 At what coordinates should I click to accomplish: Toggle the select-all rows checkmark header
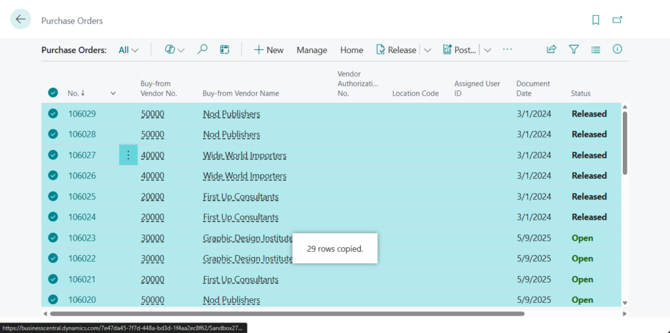pos(53,93)
